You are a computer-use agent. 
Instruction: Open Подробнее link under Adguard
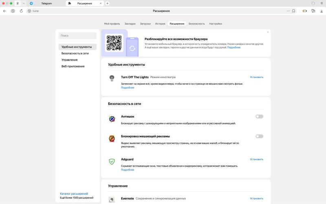point(128,169)
